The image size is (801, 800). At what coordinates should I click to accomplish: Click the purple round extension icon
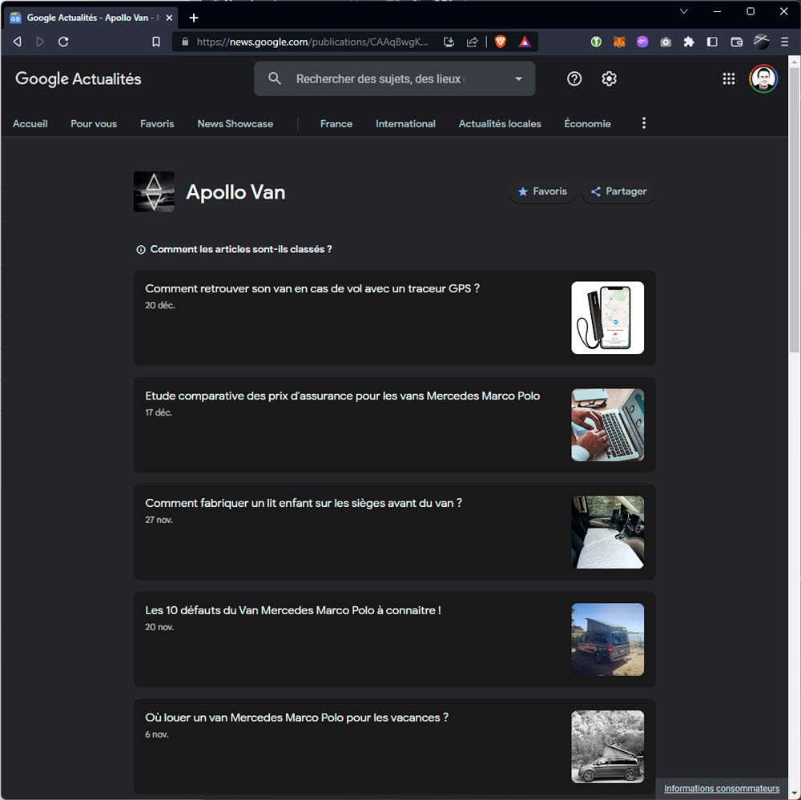coord(642,42)
